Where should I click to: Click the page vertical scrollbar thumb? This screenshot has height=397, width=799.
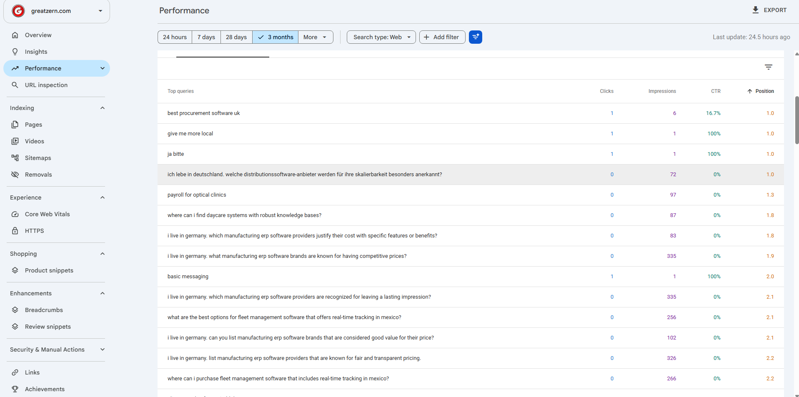point(797,120)
